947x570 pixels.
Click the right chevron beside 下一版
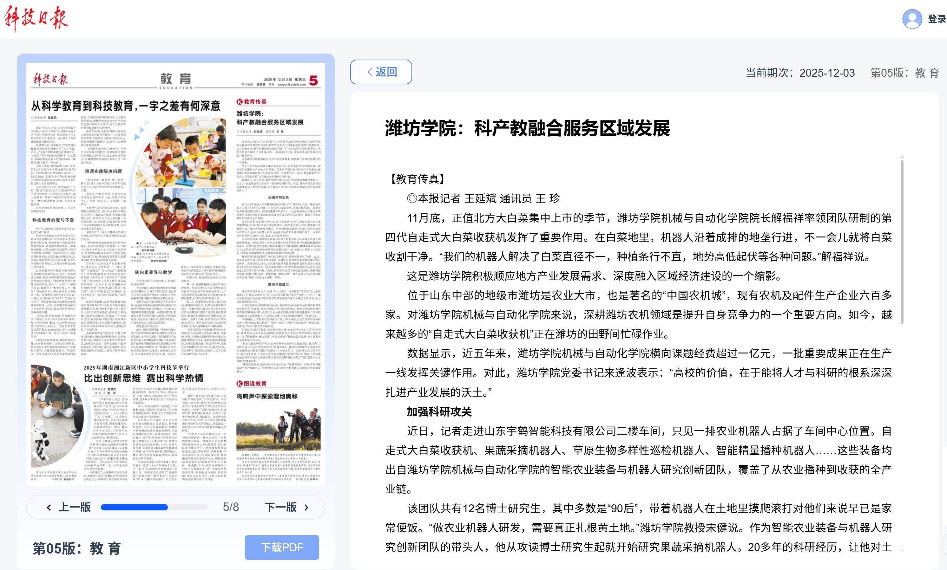[306, 508]
